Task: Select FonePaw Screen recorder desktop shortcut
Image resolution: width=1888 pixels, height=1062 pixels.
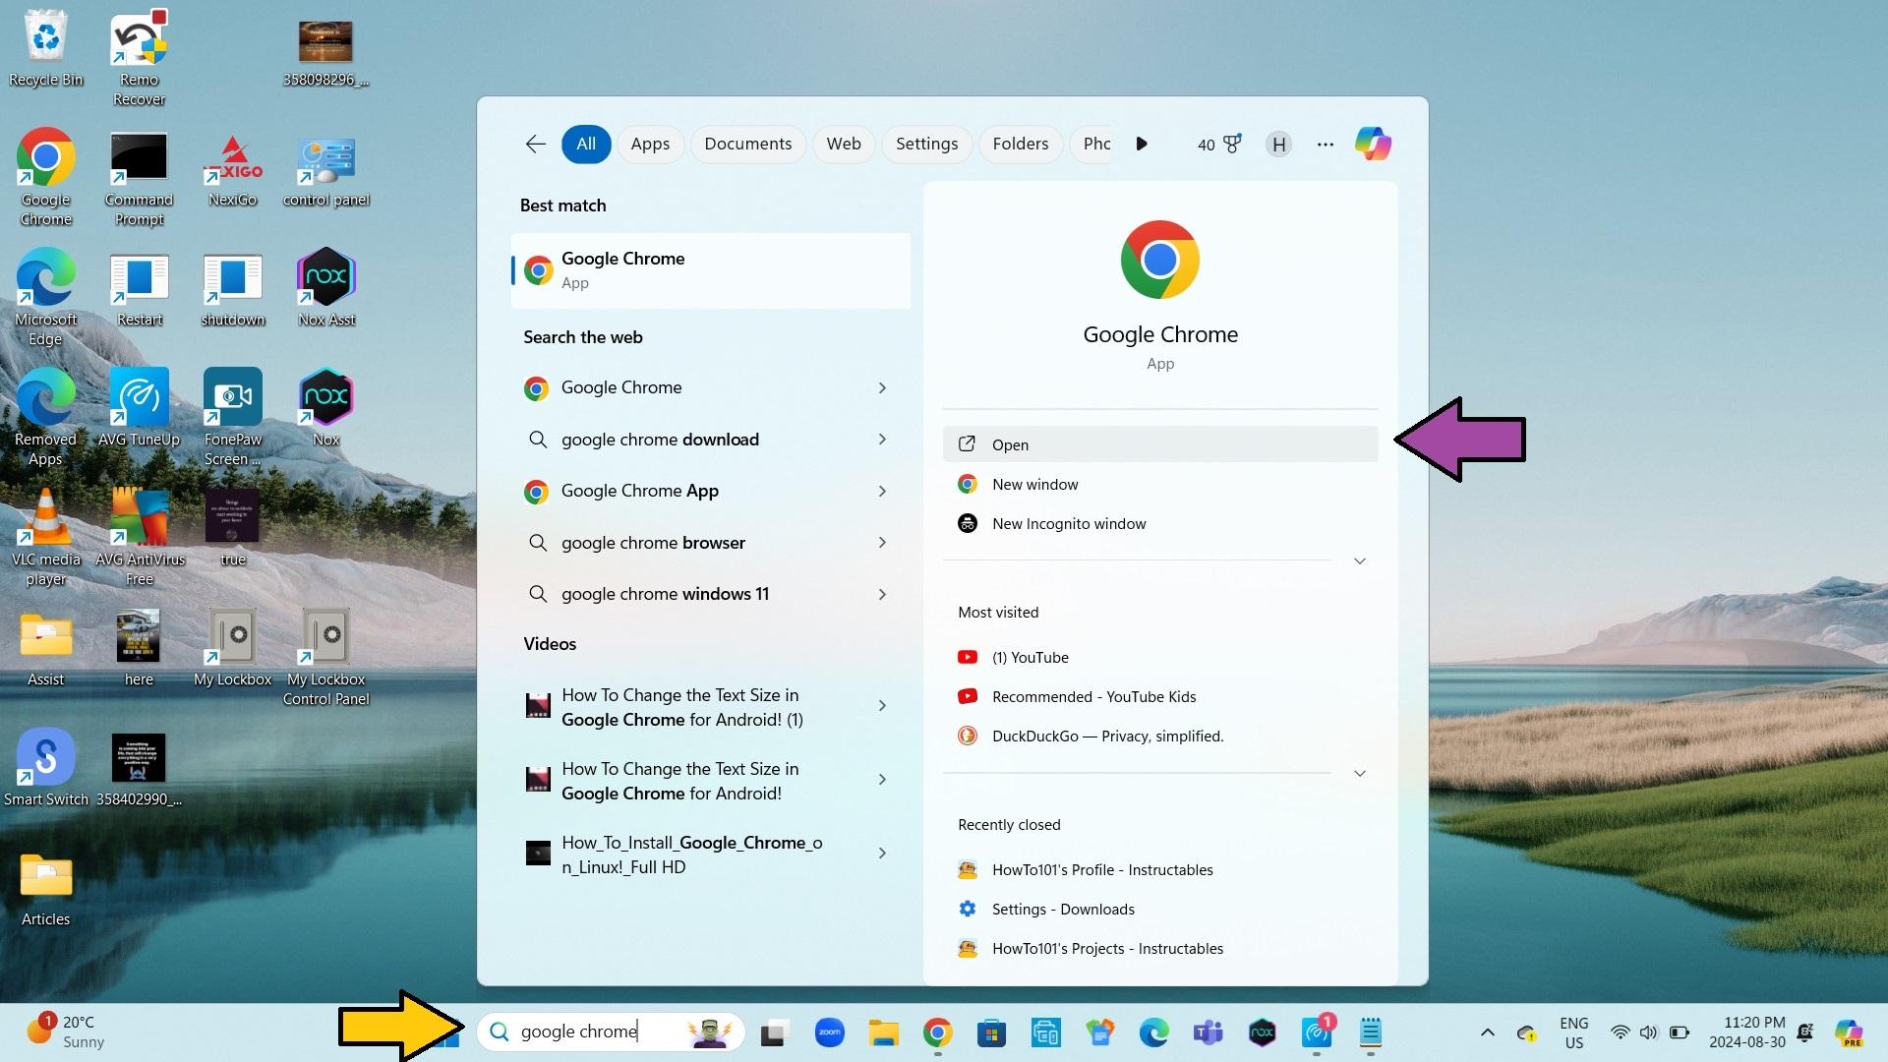Action: [x=233, y=418]
